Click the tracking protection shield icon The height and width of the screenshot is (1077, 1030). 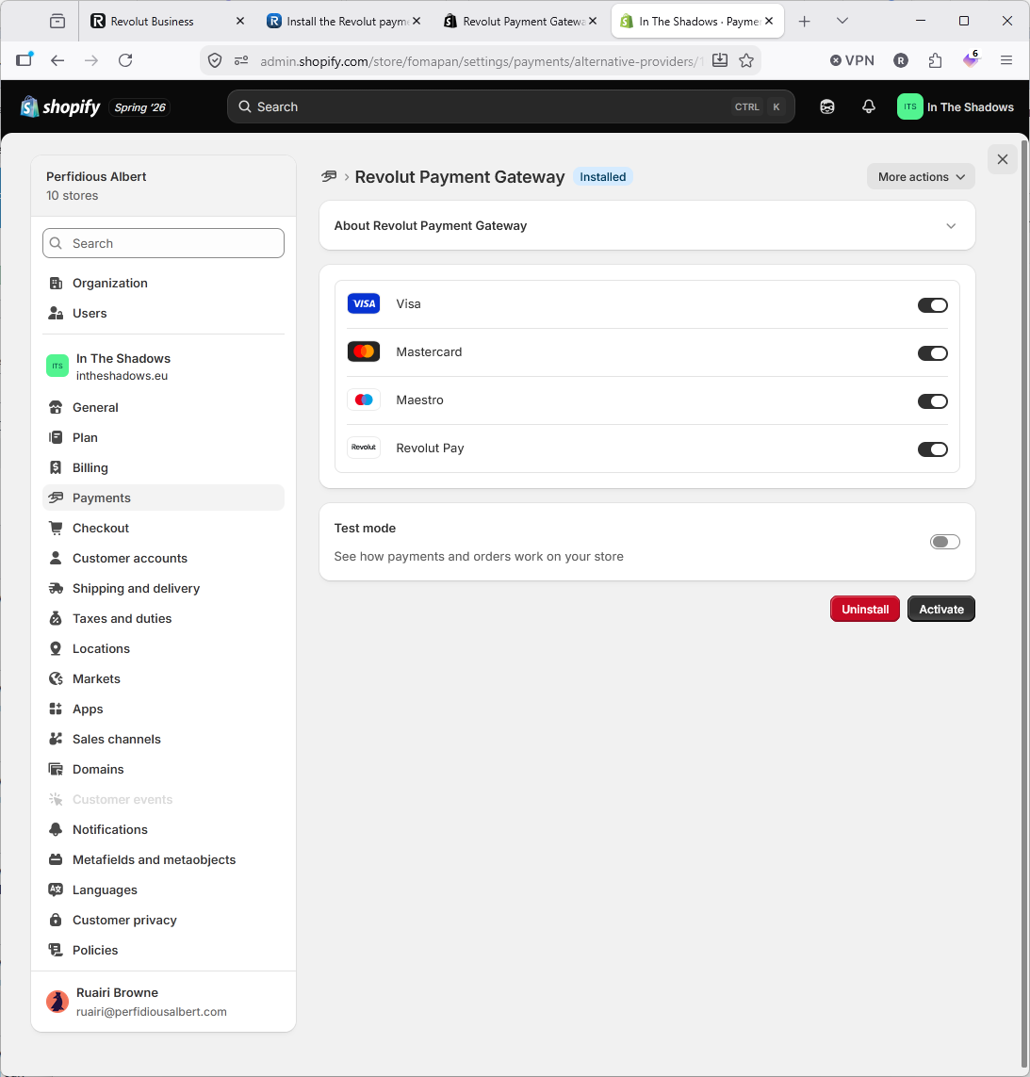[215, 60]
